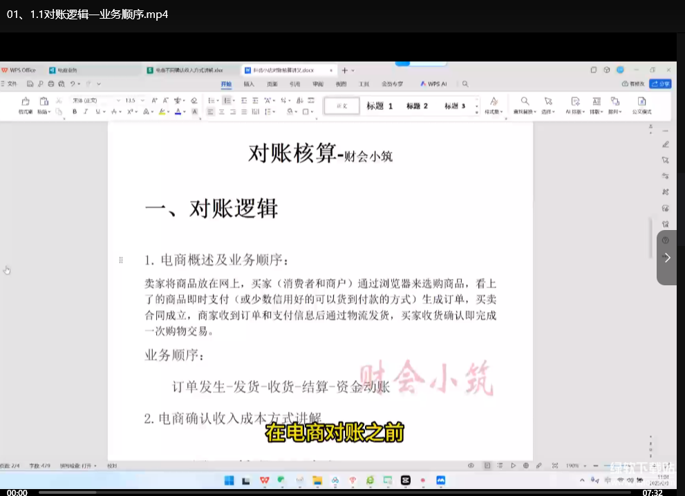Click the Italic formatting icon
The height and width of the screenshot is (496, 685).
click(86, 111)
